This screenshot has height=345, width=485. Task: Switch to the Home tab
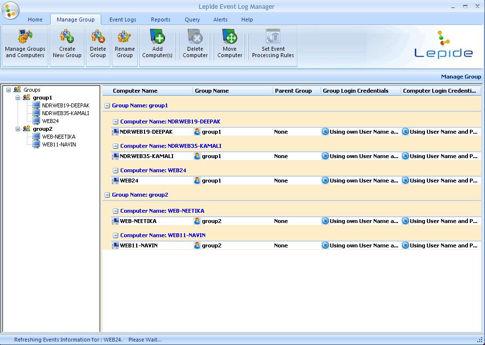point(35,20)
